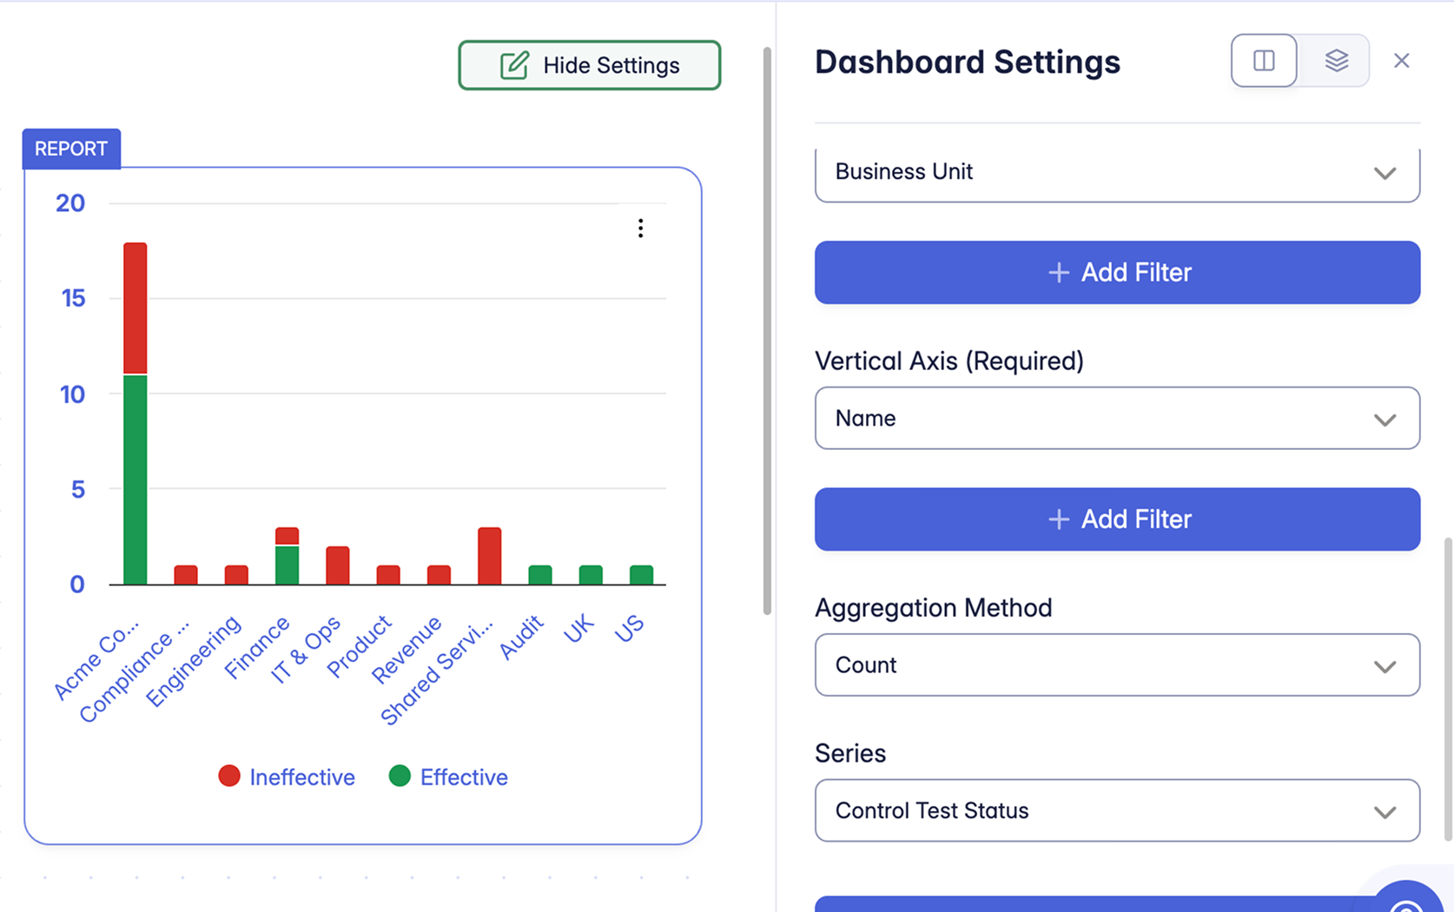This screenshot has width=1454, height=912.
Task: Close the Dashboard Settings panel
Action: [1401, 61]
